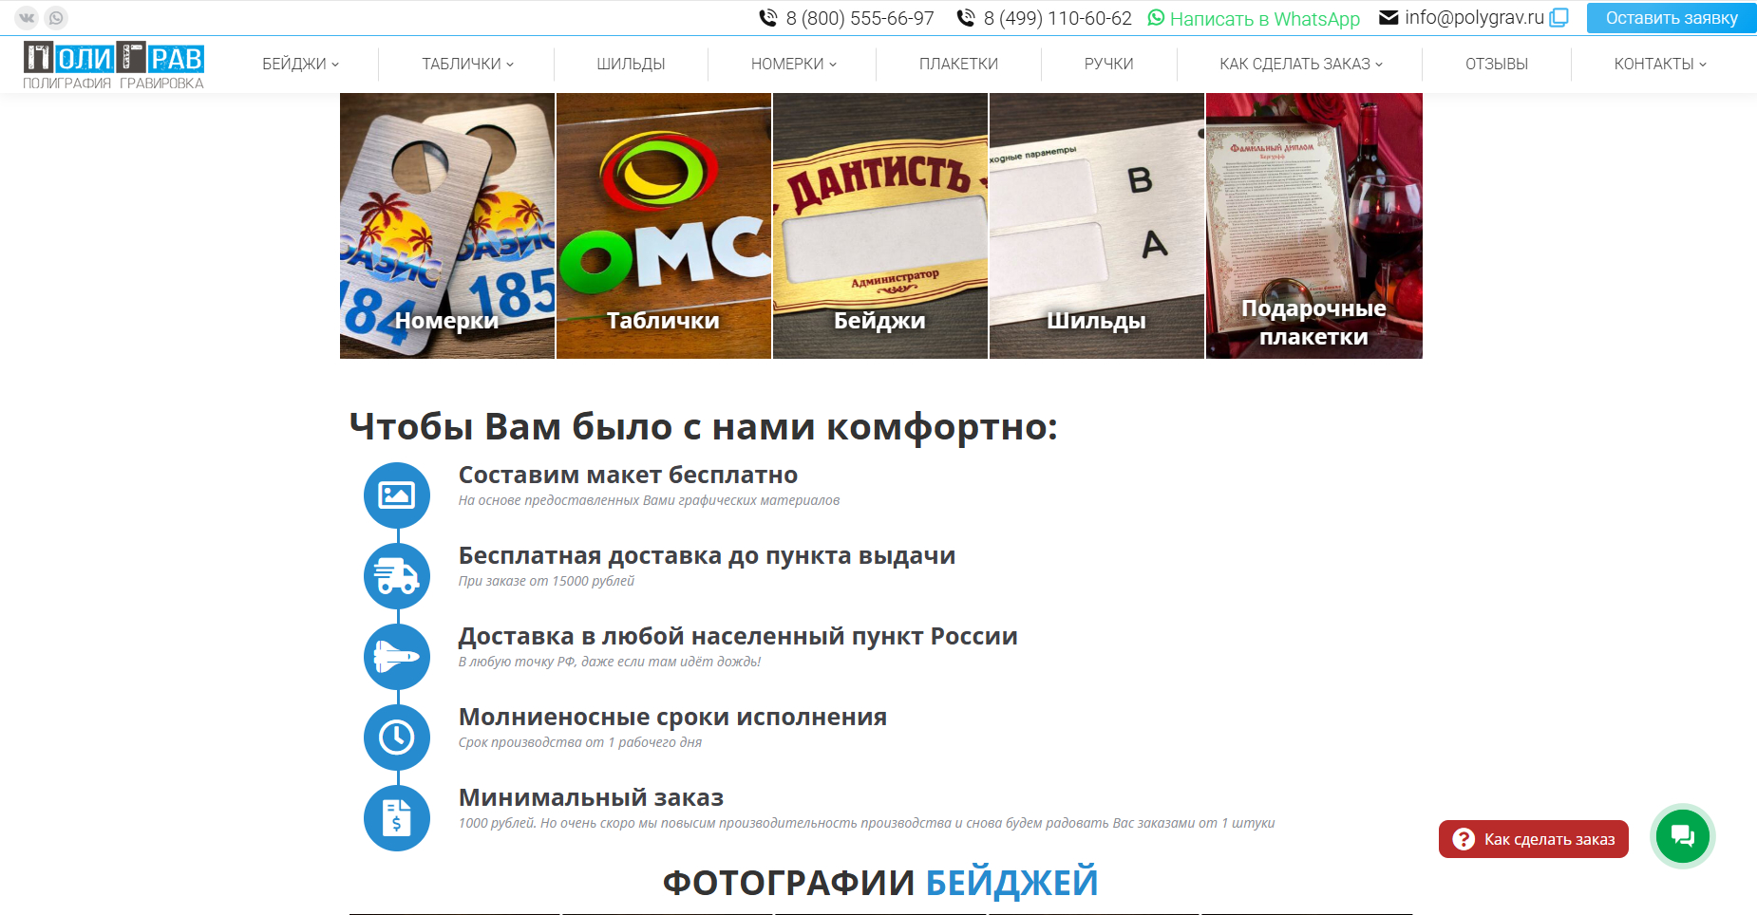Click the clock icon for fast deadlines
Image resolution: width=1757 pixels, height=915 pixels.
coord(397,738)
